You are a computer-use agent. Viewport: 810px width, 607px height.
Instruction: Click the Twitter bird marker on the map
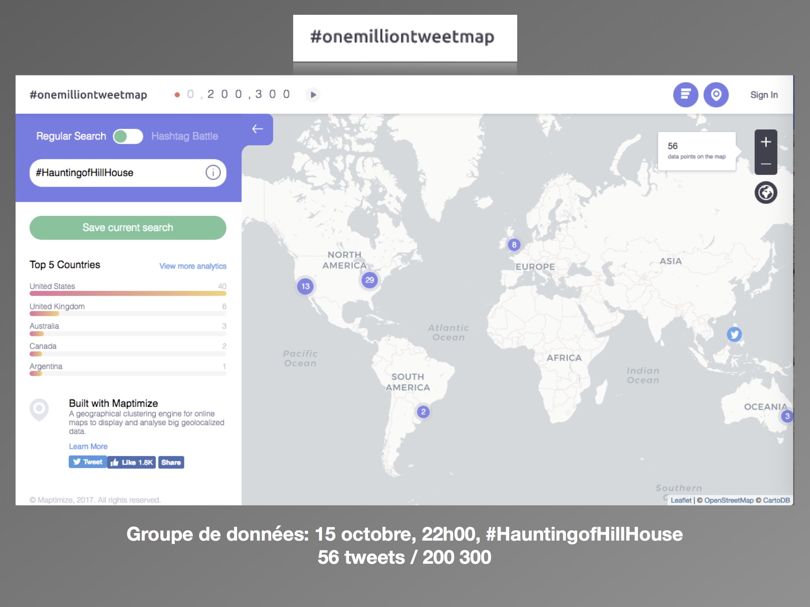[x=734, y=334]
